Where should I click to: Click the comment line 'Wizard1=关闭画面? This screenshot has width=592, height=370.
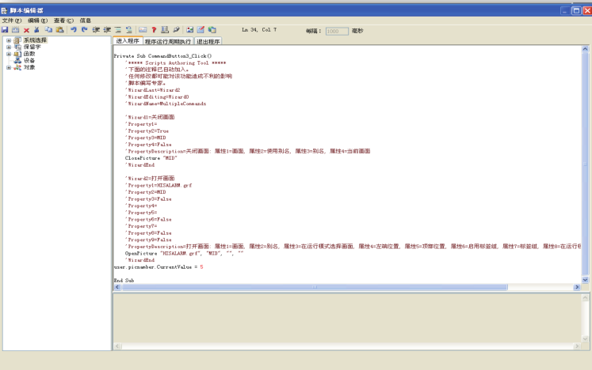tap(150, 117)
